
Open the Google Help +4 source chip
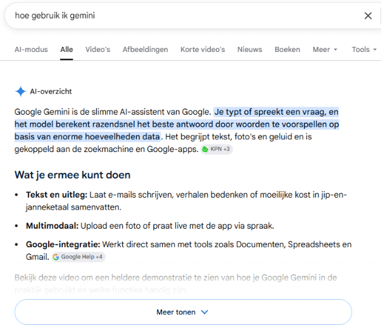tap(78, 257)
